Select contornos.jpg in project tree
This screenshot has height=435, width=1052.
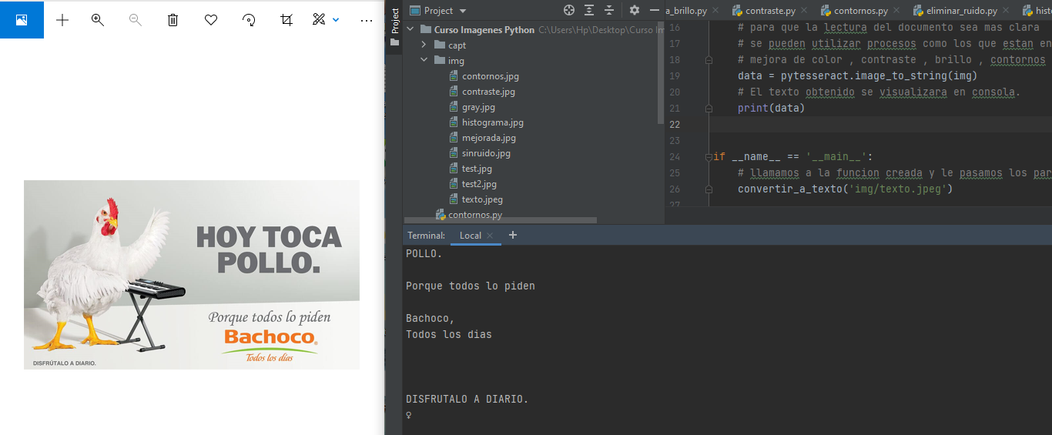(490, 76)
